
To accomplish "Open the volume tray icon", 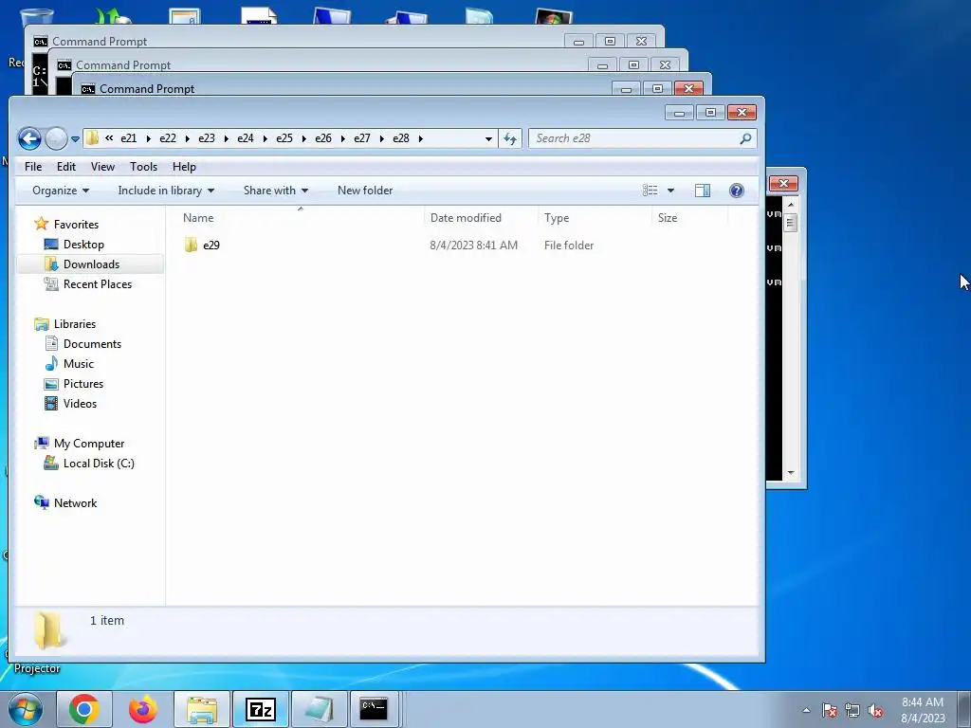I will [875, 710].
